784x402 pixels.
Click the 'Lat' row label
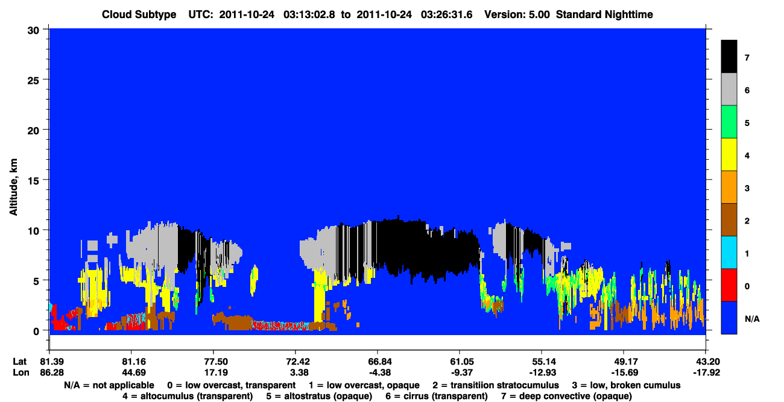coord(19,362)
